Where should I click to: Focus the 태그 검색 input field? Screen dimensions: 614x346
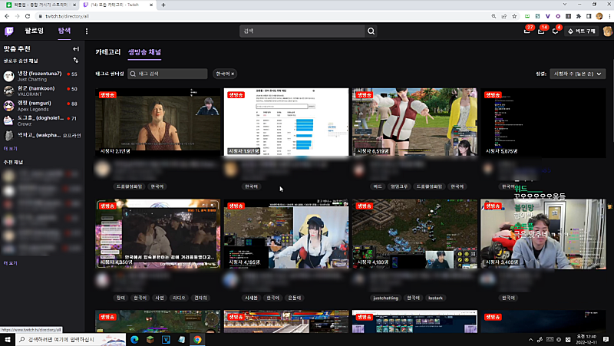(x=173, y=74)
